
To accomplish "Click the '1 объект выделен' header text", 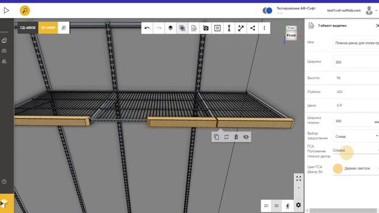I will 332,25.
